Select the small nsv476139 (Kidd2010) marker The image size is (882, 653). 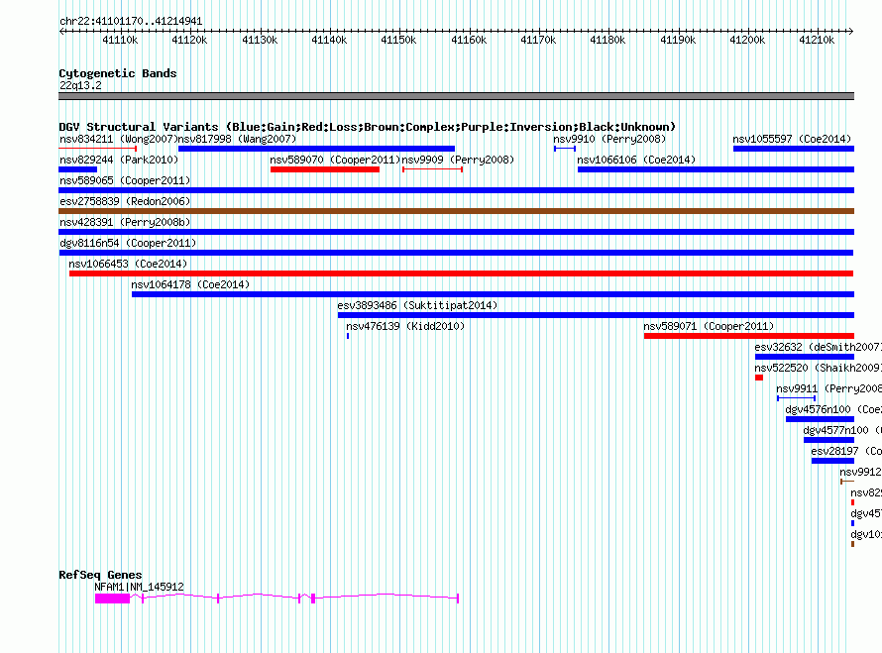348,336
